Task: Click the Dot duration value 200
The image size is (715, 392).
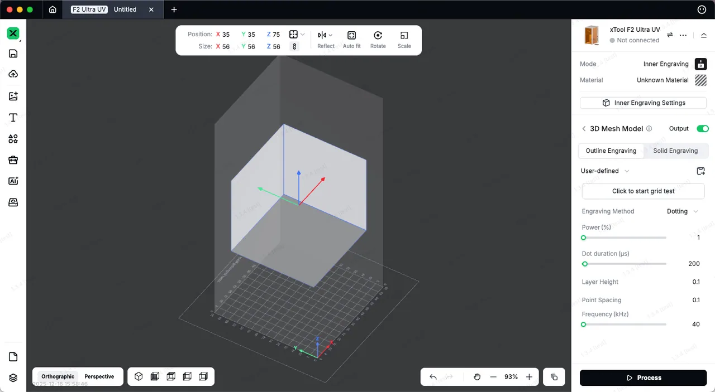Action: (693, 264)
